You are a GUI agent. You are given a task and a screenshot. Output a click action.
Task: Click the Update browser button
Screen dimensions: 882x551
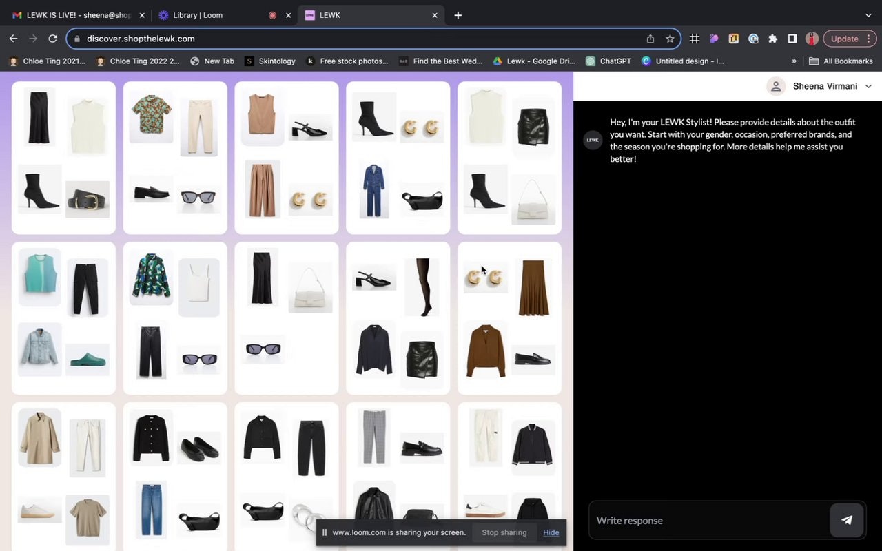[843, 39]
